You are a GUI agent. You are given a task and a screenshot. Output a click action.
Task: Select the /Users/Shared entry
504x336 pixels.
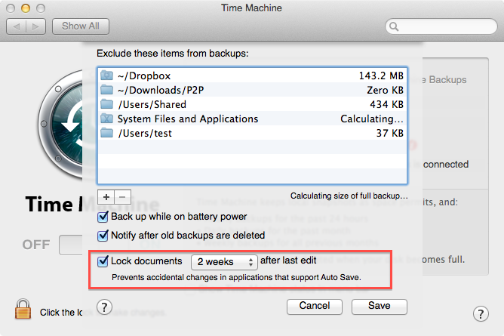(x=252, y=104)
